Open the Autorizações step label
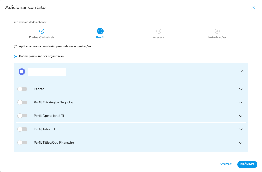This screenshot has width=262, height=172. coord(217,37)
